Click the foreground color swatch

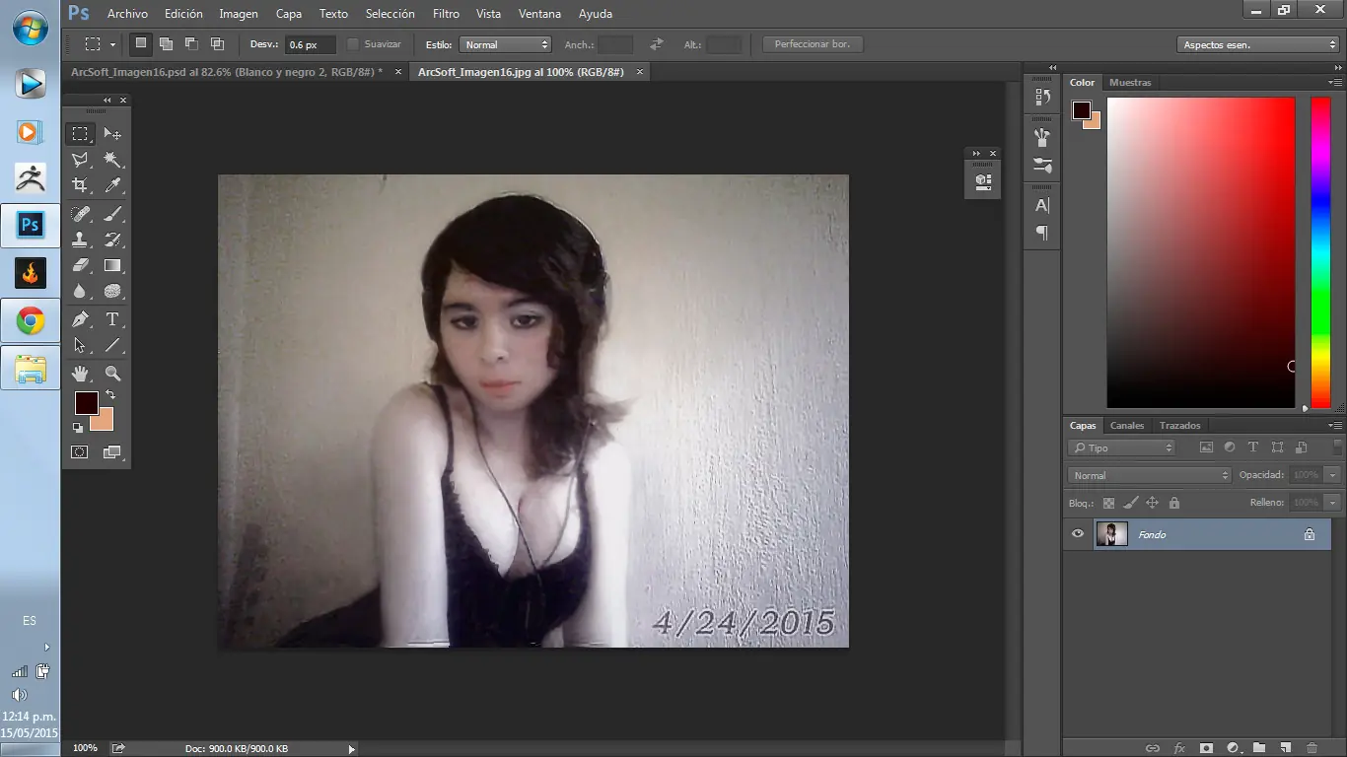click(x=87, y=401)
